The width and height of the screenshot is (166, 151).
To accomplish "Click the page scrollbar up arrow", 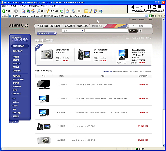I will click(164, 19).
